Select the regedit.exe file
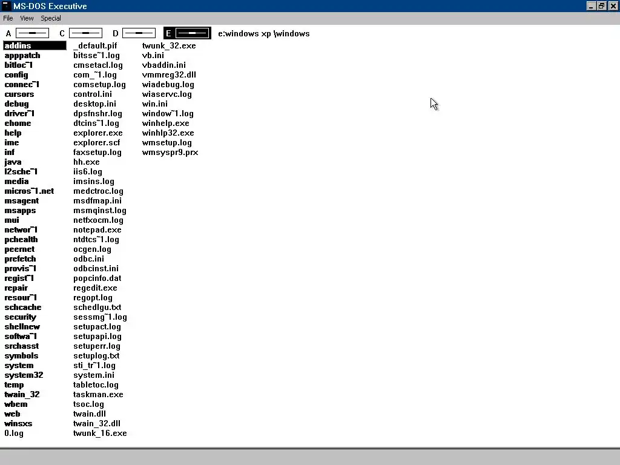The height and width of the screenshot is (465, 620). [x=95, y=288]
